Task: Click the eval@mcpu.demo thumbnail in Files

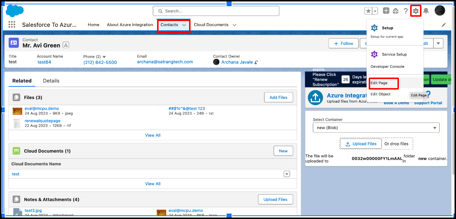Action: (17, 111)
